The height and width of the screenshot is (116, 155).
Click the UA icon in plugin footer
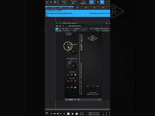pyautogui.click(x=67, y=100)
